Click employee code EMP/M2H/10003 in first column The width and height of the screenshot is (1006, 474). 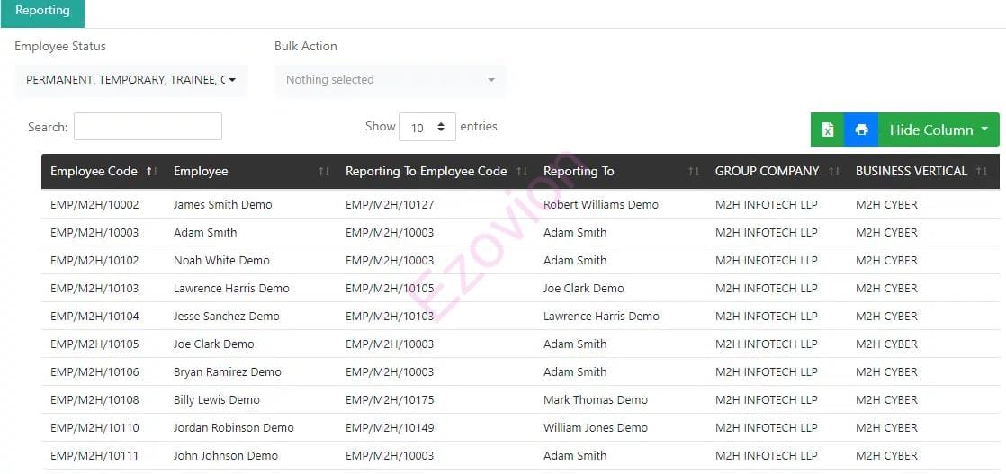[x=94, y=232]
